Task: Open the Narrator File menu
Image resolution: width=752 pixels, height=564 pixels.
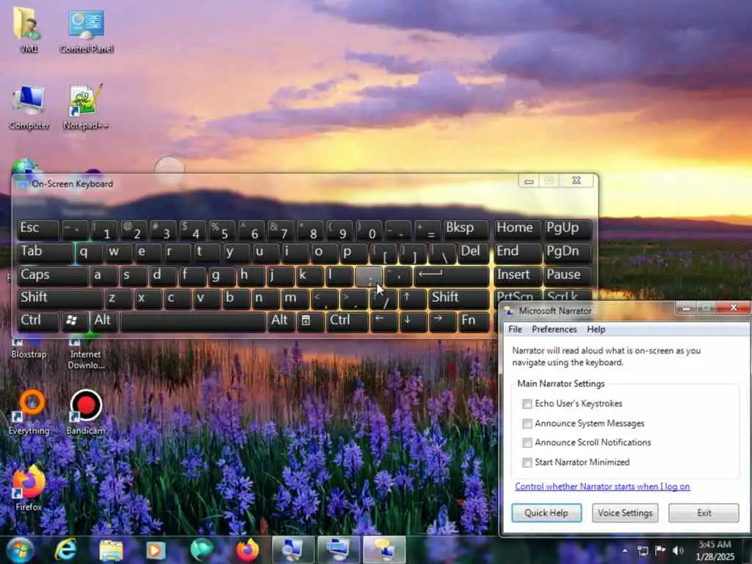Action: pos(515,330)
